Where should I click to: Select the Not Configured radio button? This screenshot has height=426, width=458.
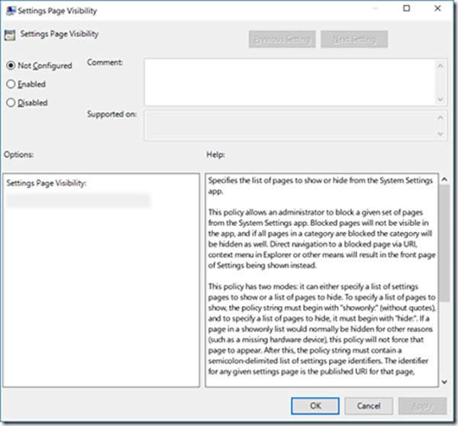[11, 66]
